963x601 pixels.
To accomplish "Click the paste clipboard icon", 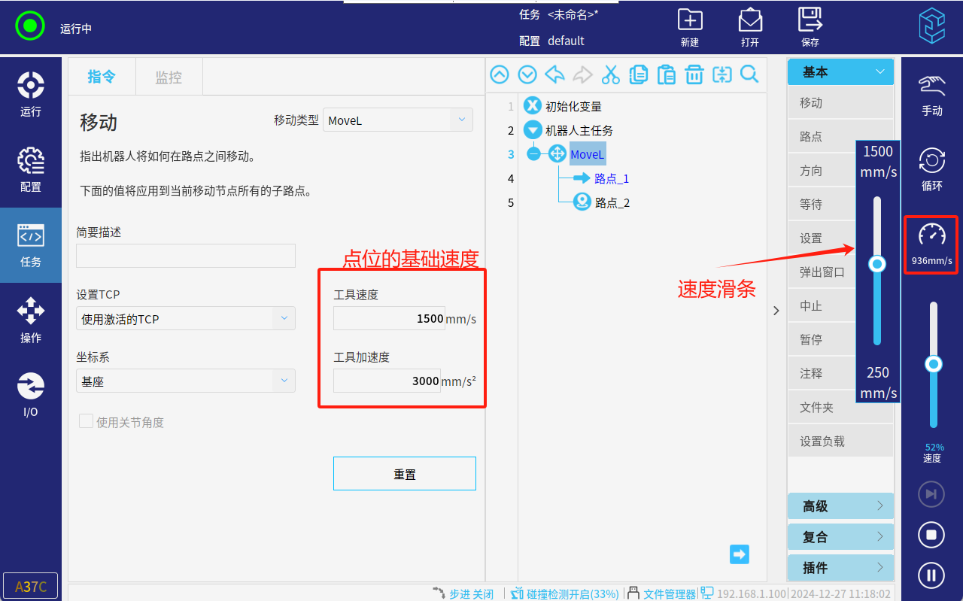I will 666,74.
